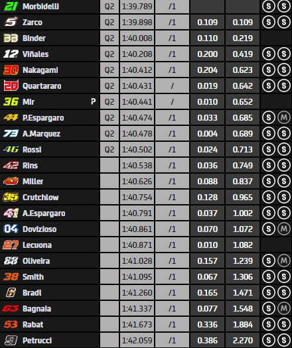This screenshot has width=292, height=348.
Task: Click Morbidelli's number 21 icon
Action: point(11,6)
